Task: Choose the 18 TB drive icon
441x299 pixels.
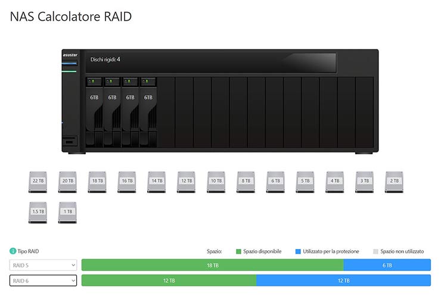Action: (97, 181)
